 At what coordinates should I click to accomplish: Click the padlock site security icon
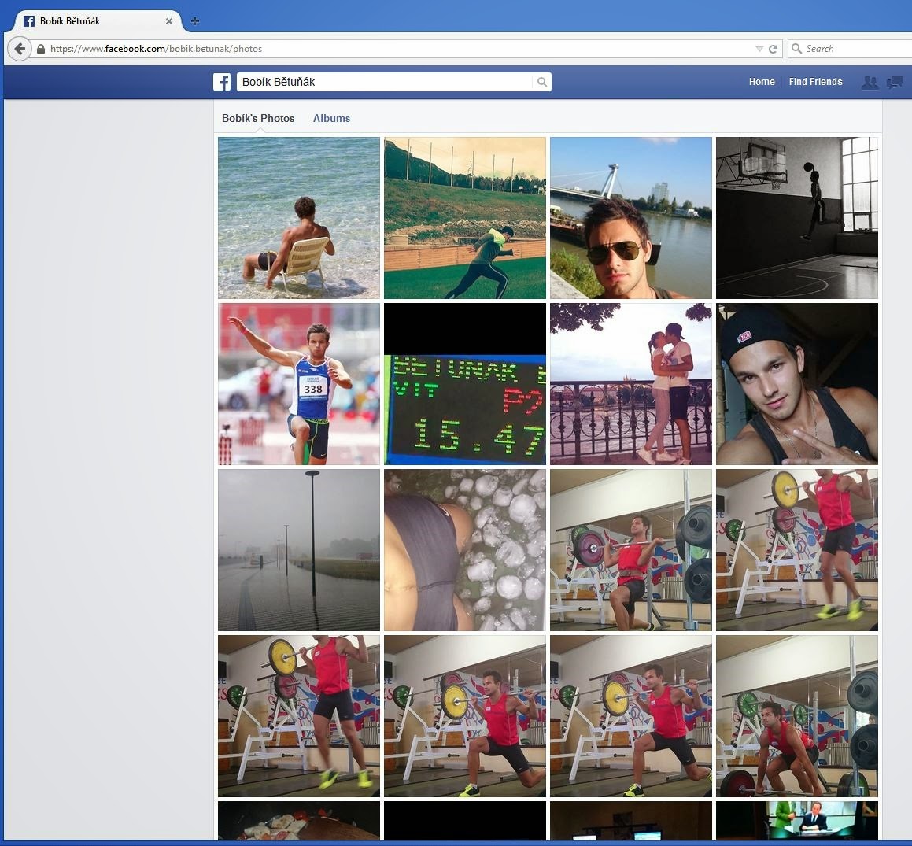tap(41, 49)
